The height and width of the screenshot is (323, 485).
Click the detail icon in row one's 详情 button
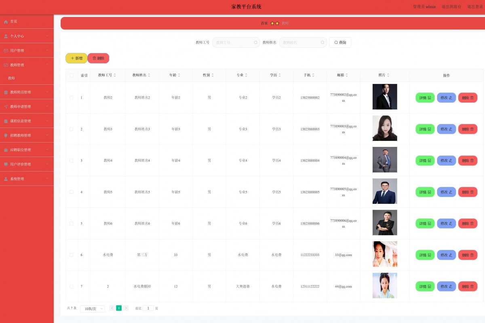click(x=430, y=97)
